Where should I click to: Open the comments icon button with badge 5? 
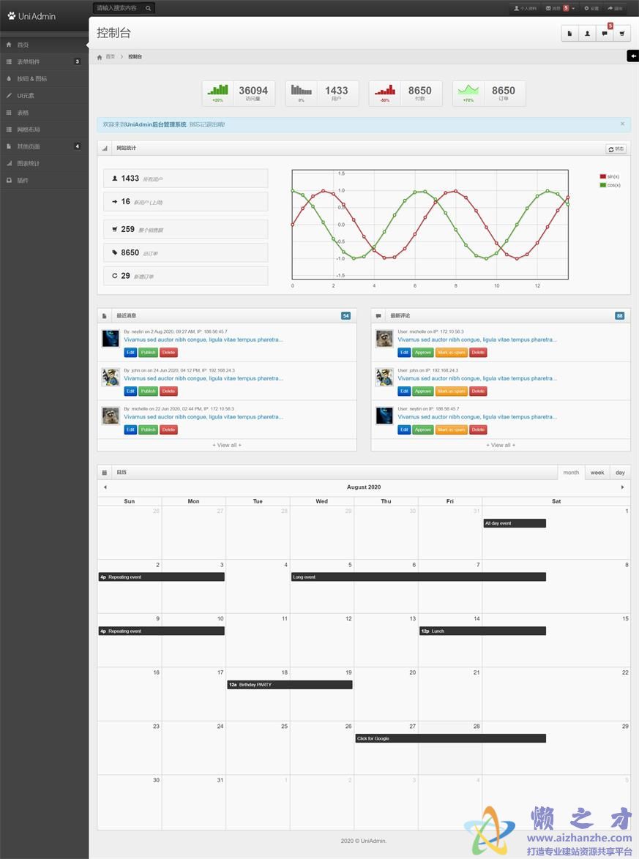click(605, 33)
